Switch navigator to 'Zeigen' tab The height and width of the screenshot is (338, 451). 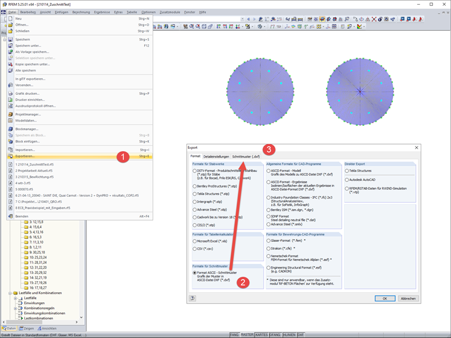click(x=27, y=329)
